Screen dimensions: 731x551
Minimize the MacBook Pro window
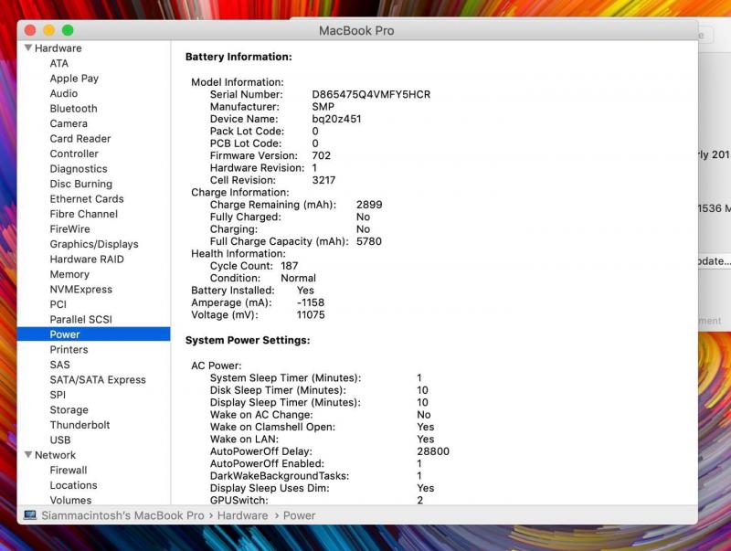point(49,30)
